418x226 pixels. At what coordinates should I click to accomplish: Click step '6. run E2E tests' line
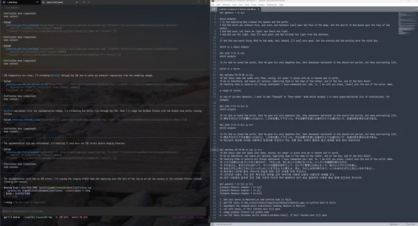274,215
